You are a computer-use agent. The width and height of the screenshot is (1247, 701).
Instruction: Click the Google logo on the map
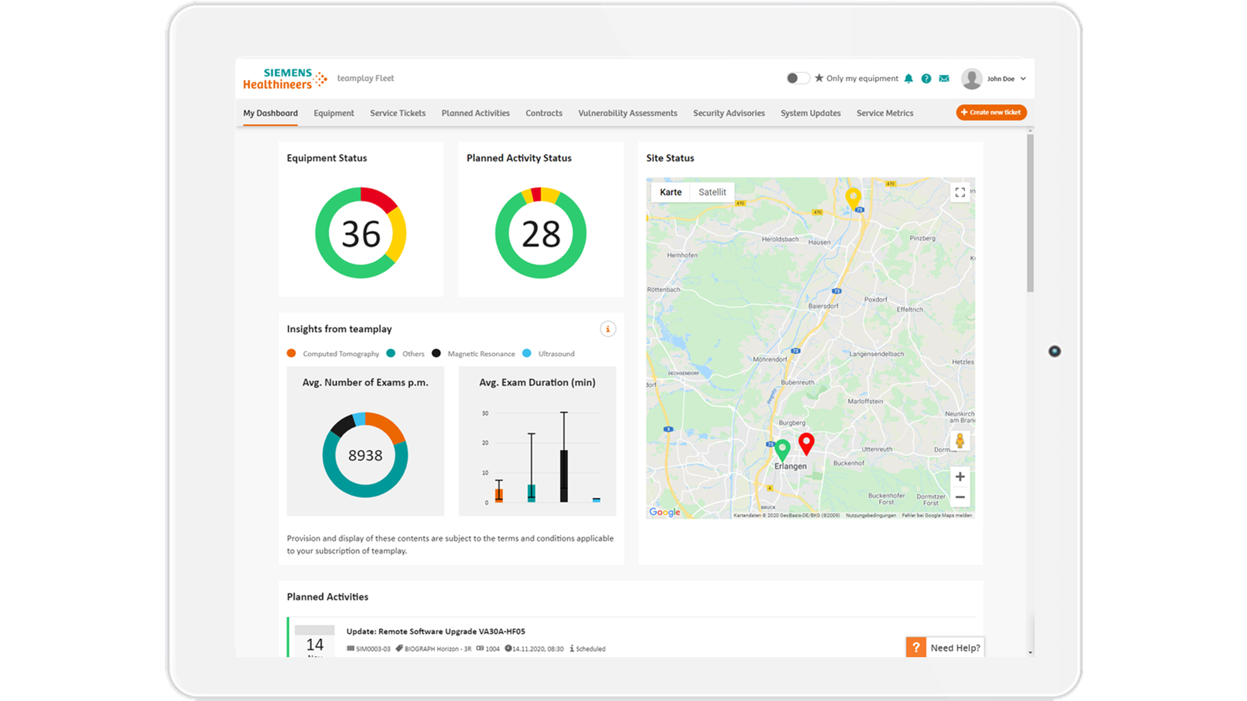tap(665, 512)
